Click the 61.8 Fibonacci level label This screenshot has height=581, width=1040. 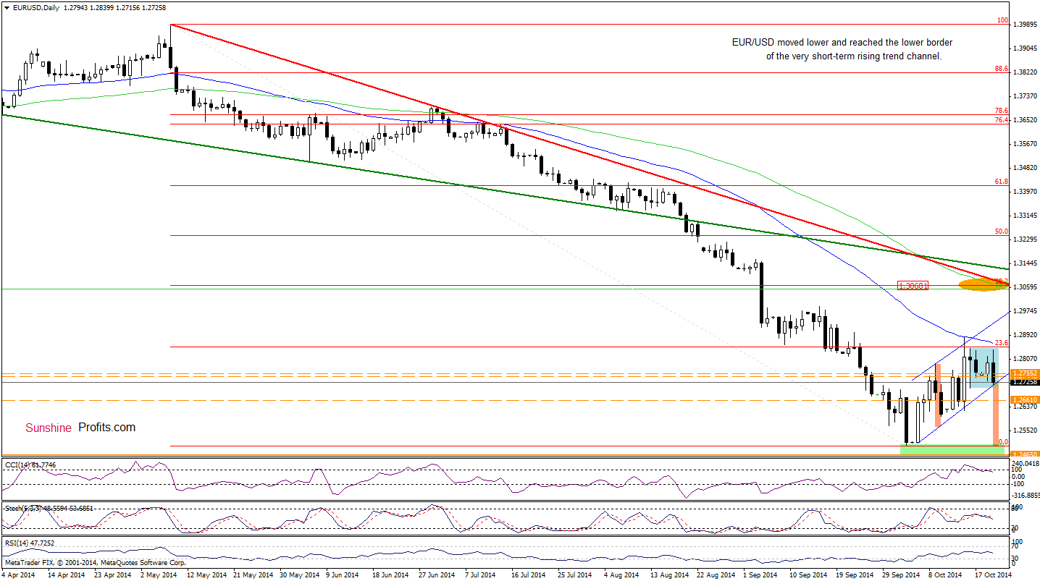pos(1002,182)
